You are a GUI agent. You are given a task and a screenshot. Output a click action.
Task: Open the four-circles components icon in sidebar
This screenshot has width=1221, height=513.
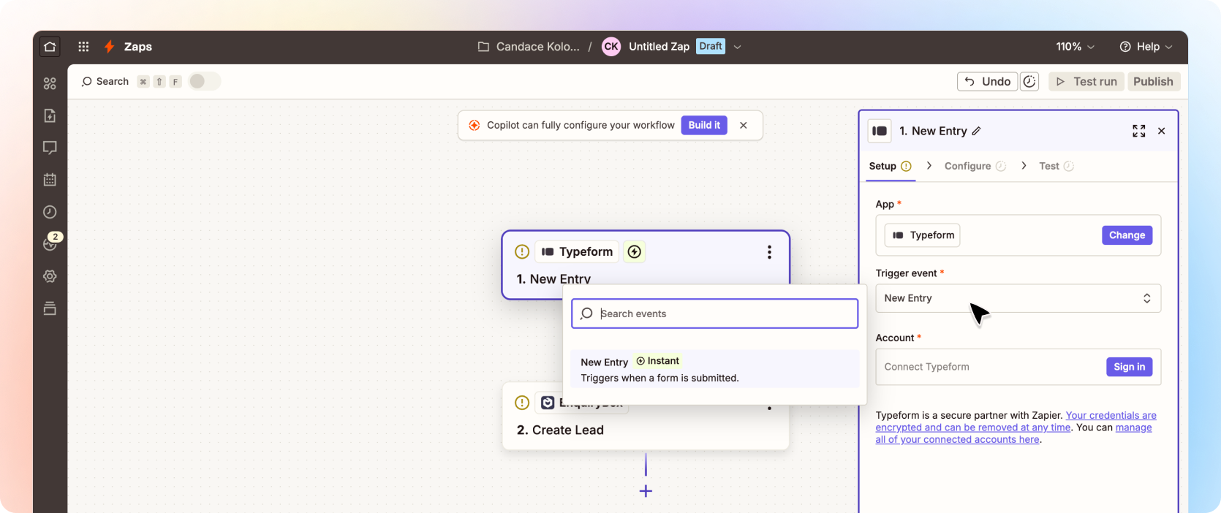click(x=50, y=83)
